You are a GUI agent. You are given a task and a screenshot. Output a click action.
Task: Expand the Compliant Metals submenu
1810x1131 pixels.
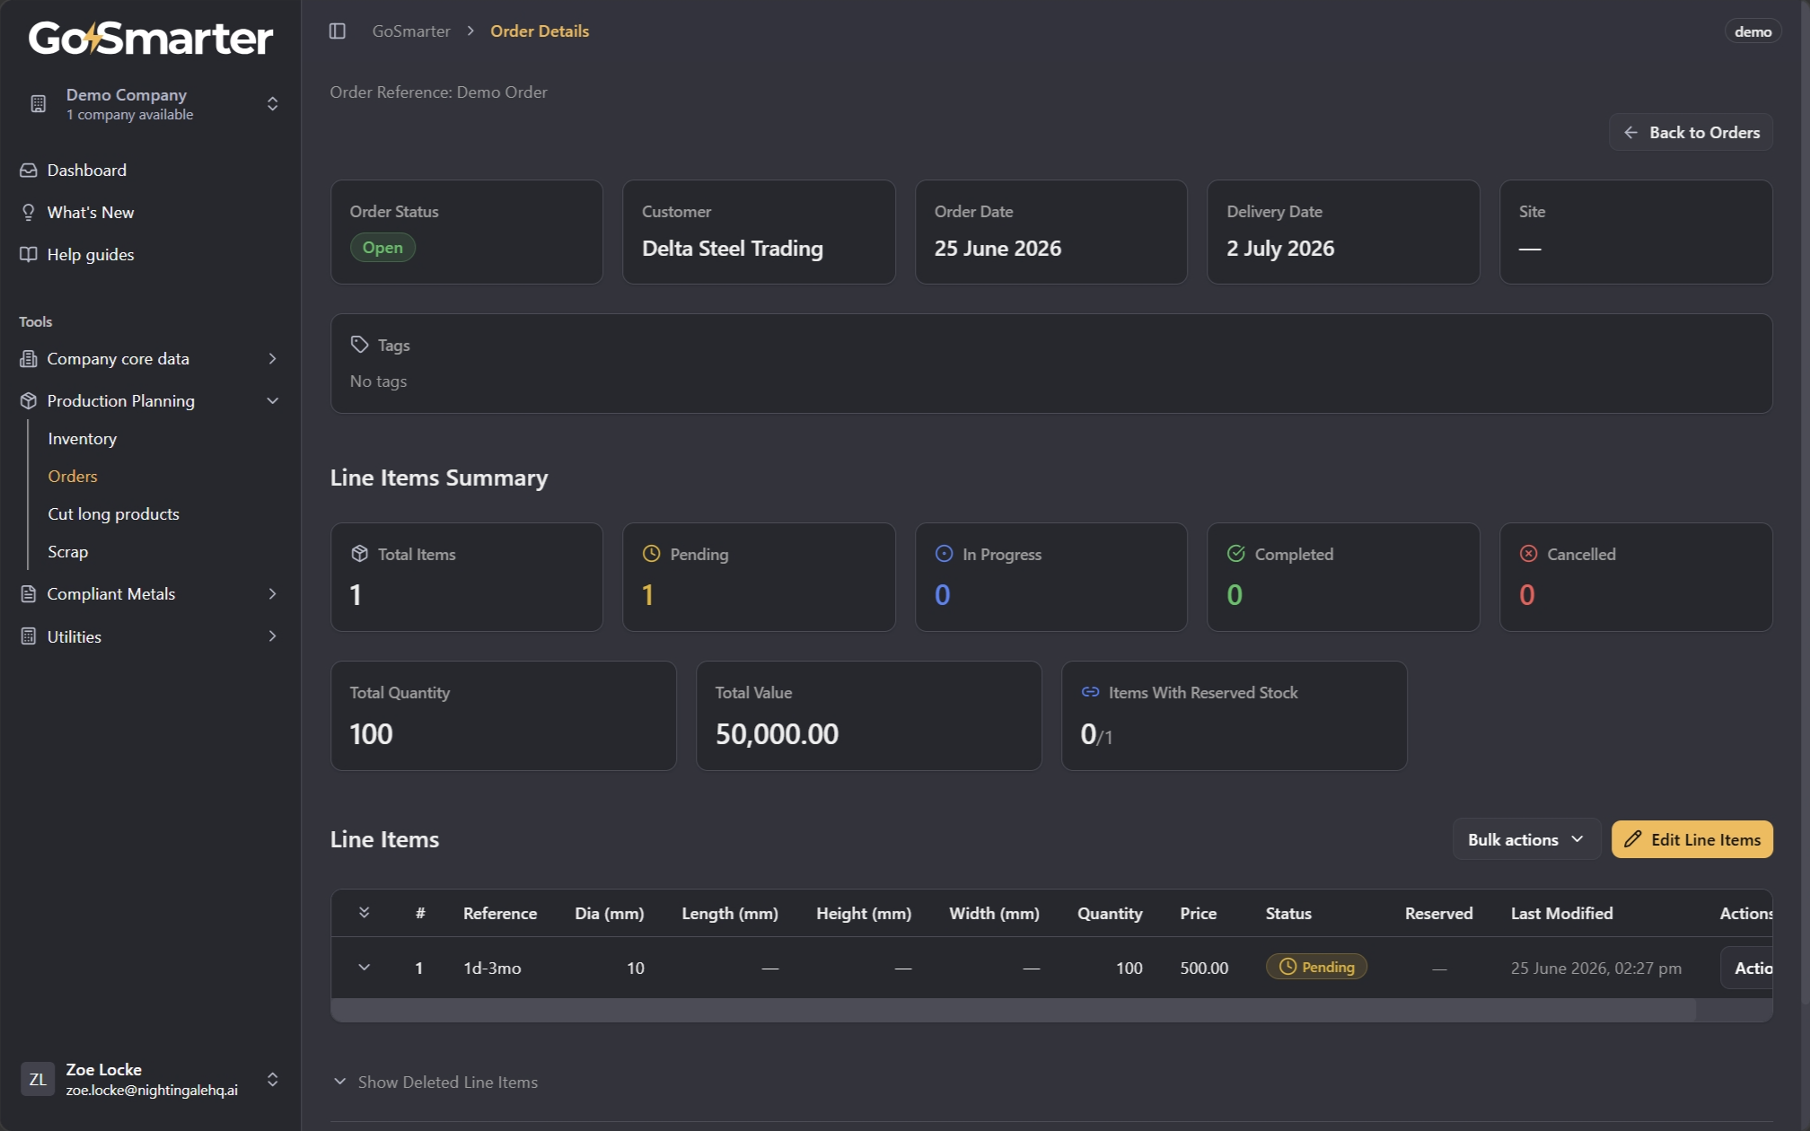pyautogui.click(x=273, y=594)
